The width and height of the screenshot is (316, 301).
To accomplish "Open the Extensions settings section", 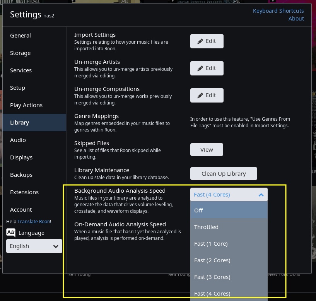I will point(24,192).
